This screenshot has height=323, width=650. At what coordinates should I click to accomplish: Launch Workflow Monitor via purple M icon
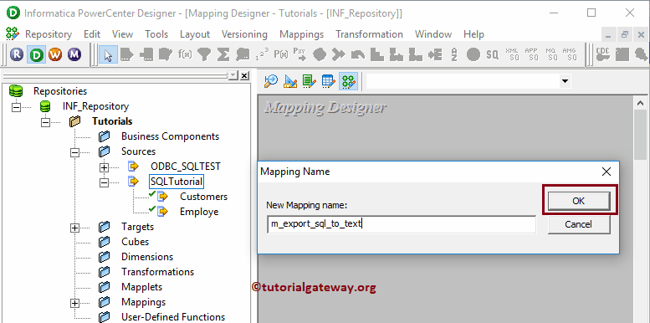[74, 54]
